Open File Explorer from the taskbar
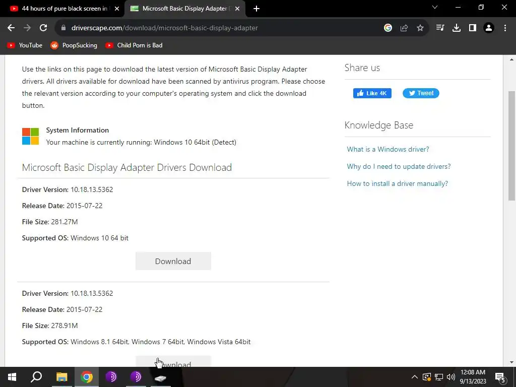Viewport: 516px width, 387px height. (61, 377)
